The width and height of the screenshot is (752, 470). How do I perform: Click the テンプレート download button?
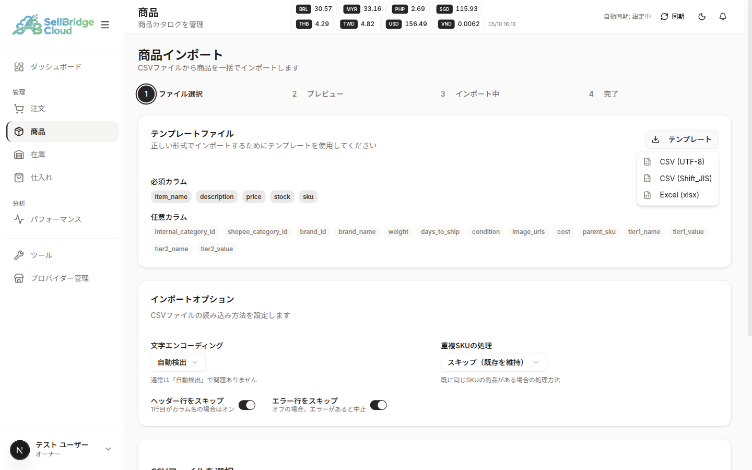pyautogui.click(x=681, y=139)
